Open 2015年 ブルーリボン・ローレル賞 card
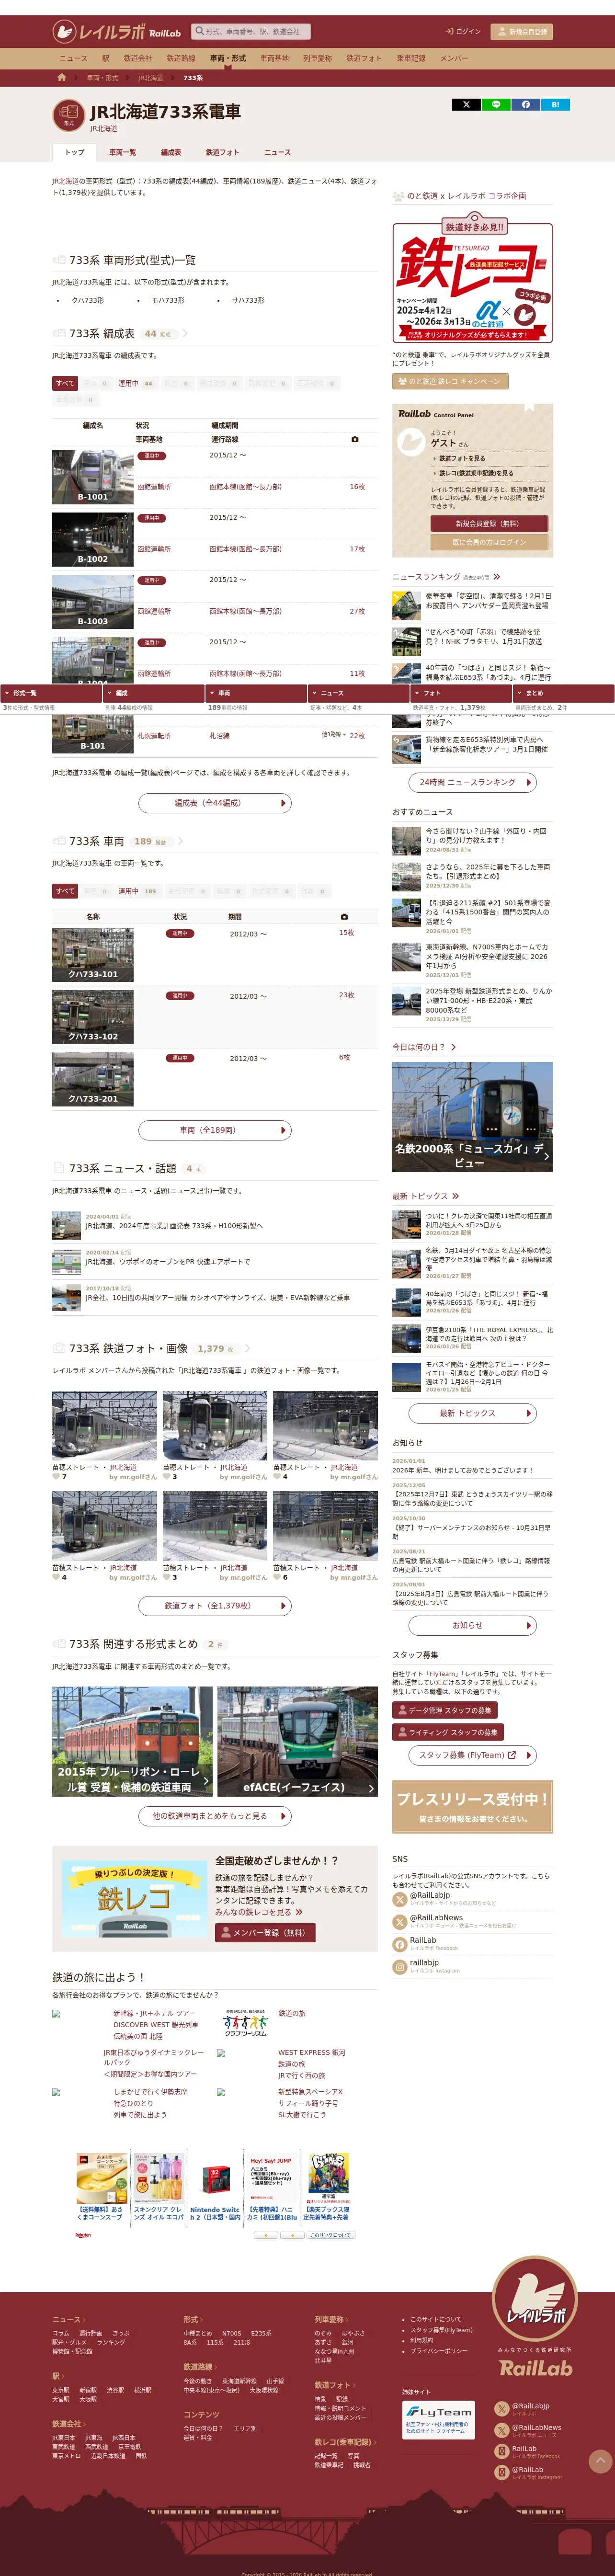Screen dimensions: 615x2576 [132, 1742]
